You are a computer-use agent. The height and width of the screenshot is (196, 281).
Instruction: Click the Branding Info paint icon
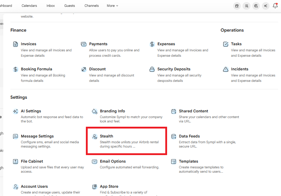pos(95,111)
